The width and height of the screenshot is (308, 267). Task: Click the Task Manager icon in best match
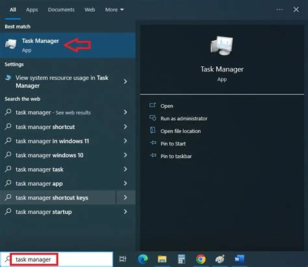[11, 44]
